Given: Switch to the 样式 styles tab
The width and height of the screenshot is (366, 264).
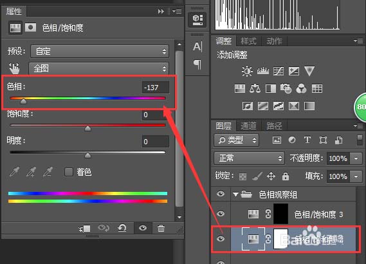Looking at the screenshot, I should click(248, 41).
